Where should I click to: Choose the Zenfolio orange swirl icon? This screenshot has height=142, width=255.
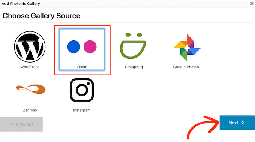point(31,89)
